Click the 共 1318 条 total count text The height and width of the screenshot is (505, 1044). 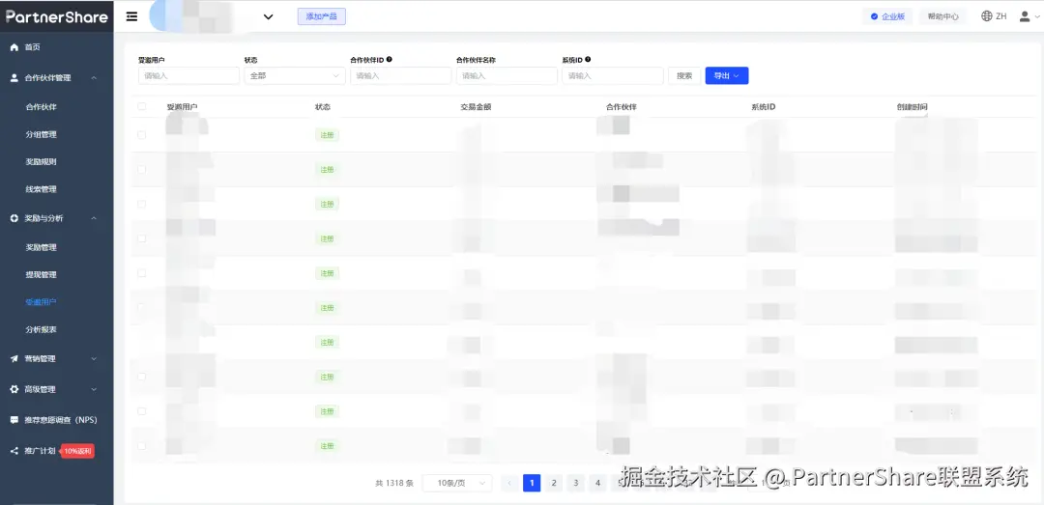(x=394, y=483)
